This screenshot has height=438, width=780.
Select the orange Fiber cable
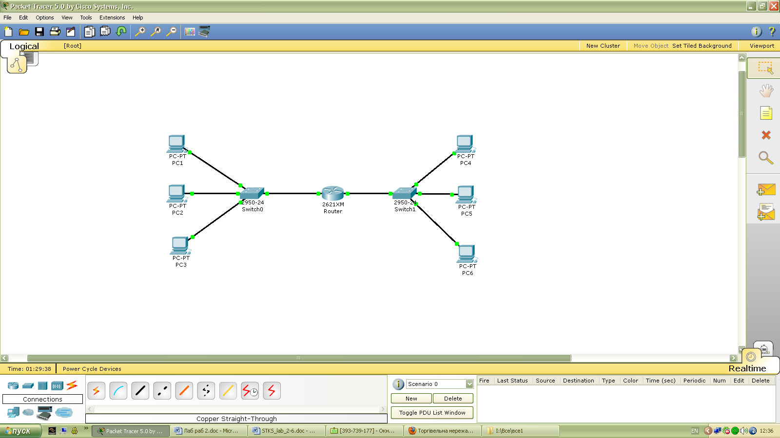click(184, 391)
